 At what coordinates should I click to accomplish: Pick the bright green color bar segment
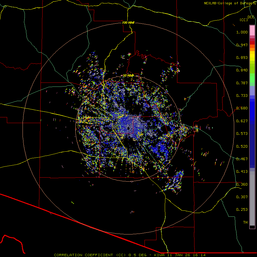tap(252, 78)
